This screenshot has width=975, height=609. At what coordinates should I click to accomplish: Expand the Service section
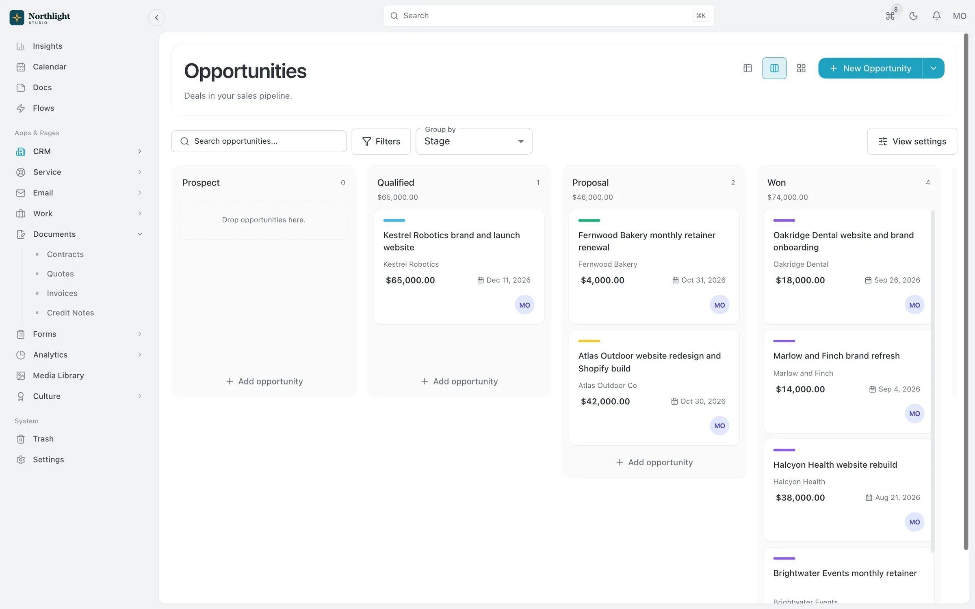pyautogui.click(x=79, y=172)
